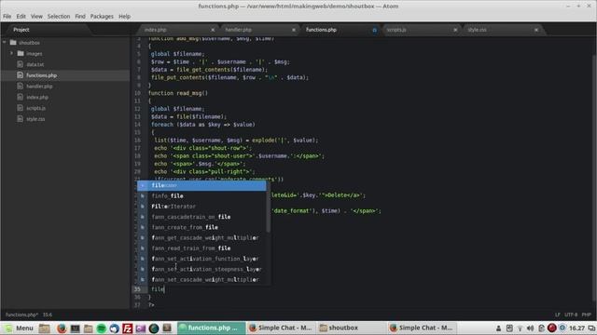Close the scripts.js tab
The height and width of the screenshot is (335, 597).
(455, 30)
